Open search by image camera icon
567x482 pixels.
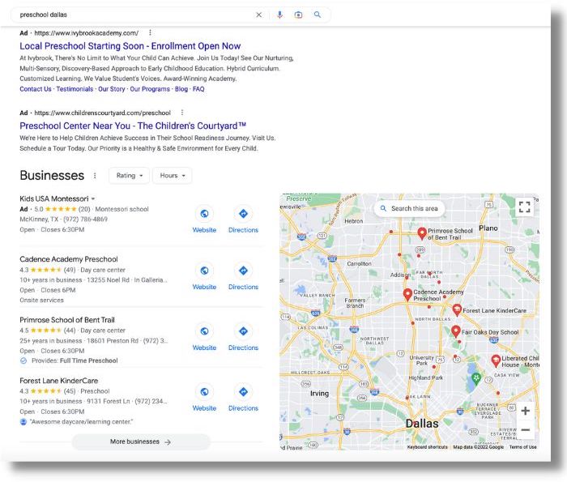coord(298,15)
